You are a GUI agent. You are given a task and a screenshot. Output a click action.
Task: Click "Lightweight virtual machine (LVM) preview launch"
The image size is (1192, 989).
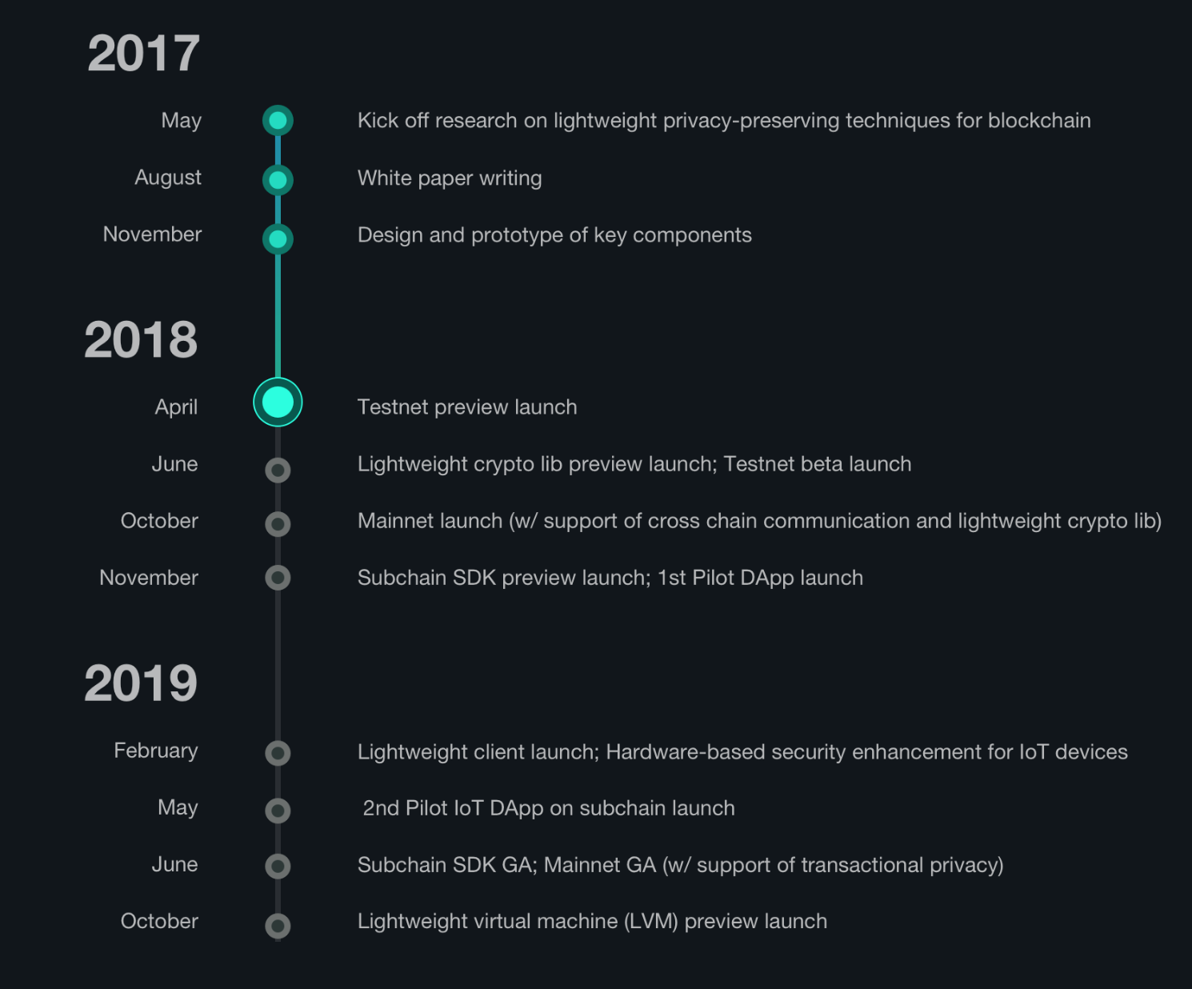coord(592,921)
